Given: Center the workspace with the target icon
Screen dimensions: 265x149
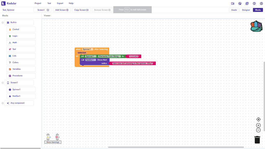Looking at the screenshot, I should click(x=258, y=120).
